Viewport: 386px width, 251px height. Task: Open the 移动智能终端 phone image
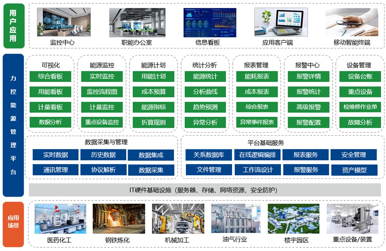click(x=352, y=22)
